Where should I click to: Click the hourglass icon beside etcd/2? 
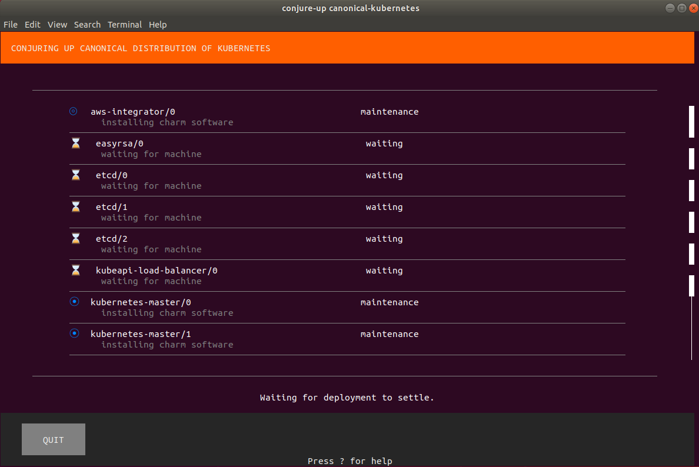click(76, 238)
